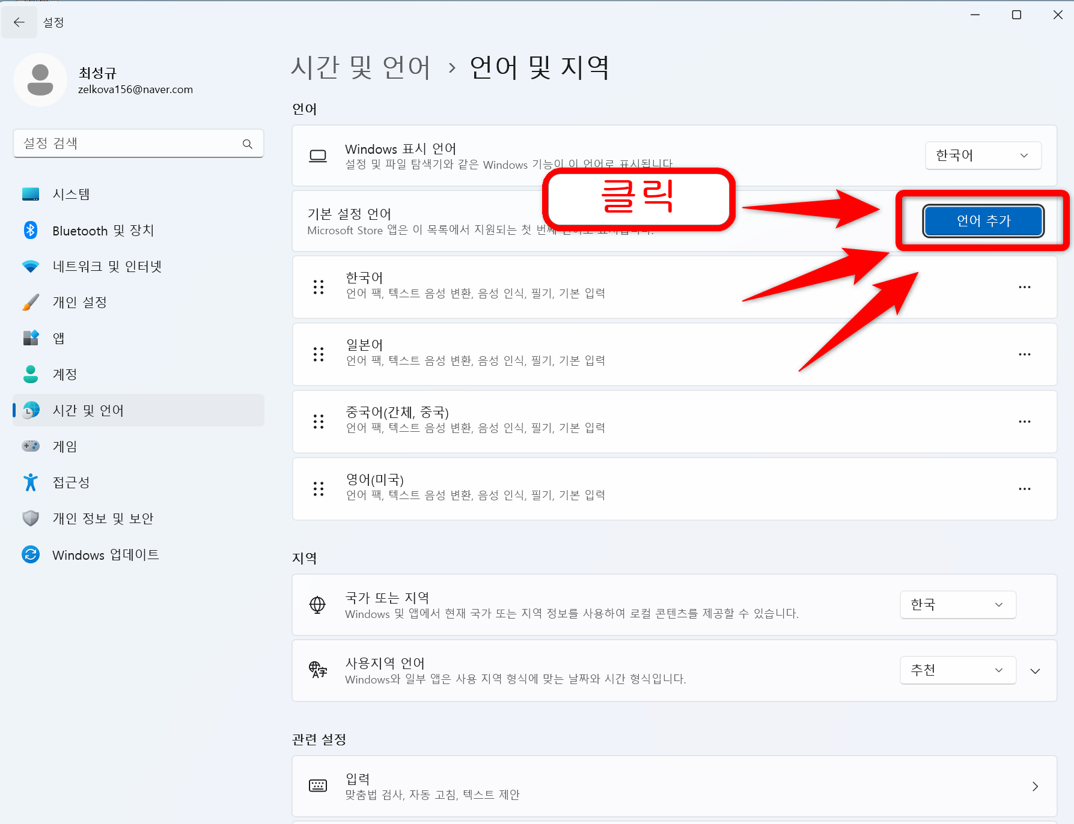Image resolution: width=1074 pixels, height=824 pixels.
Task: Click the 사용지역 언어 icon
Action: (317, 670)
